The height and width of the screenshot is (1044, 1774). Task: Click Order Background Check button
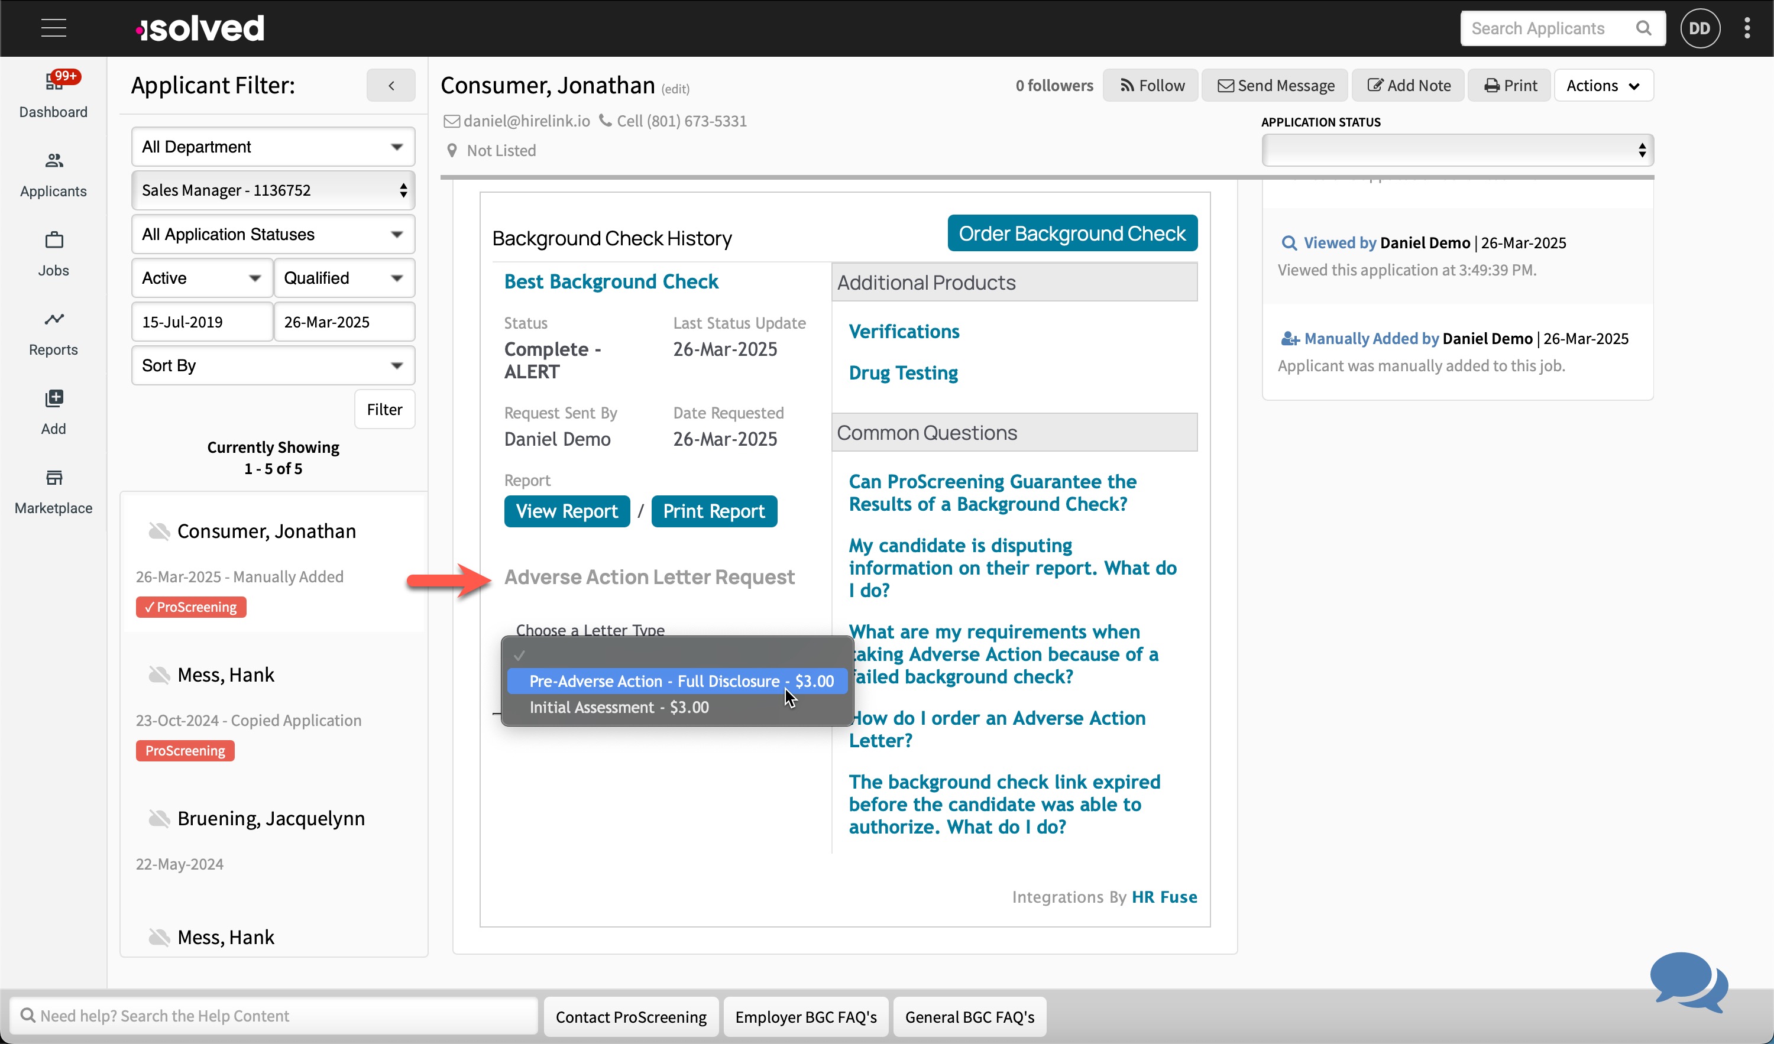click(x=1072, y=233)
